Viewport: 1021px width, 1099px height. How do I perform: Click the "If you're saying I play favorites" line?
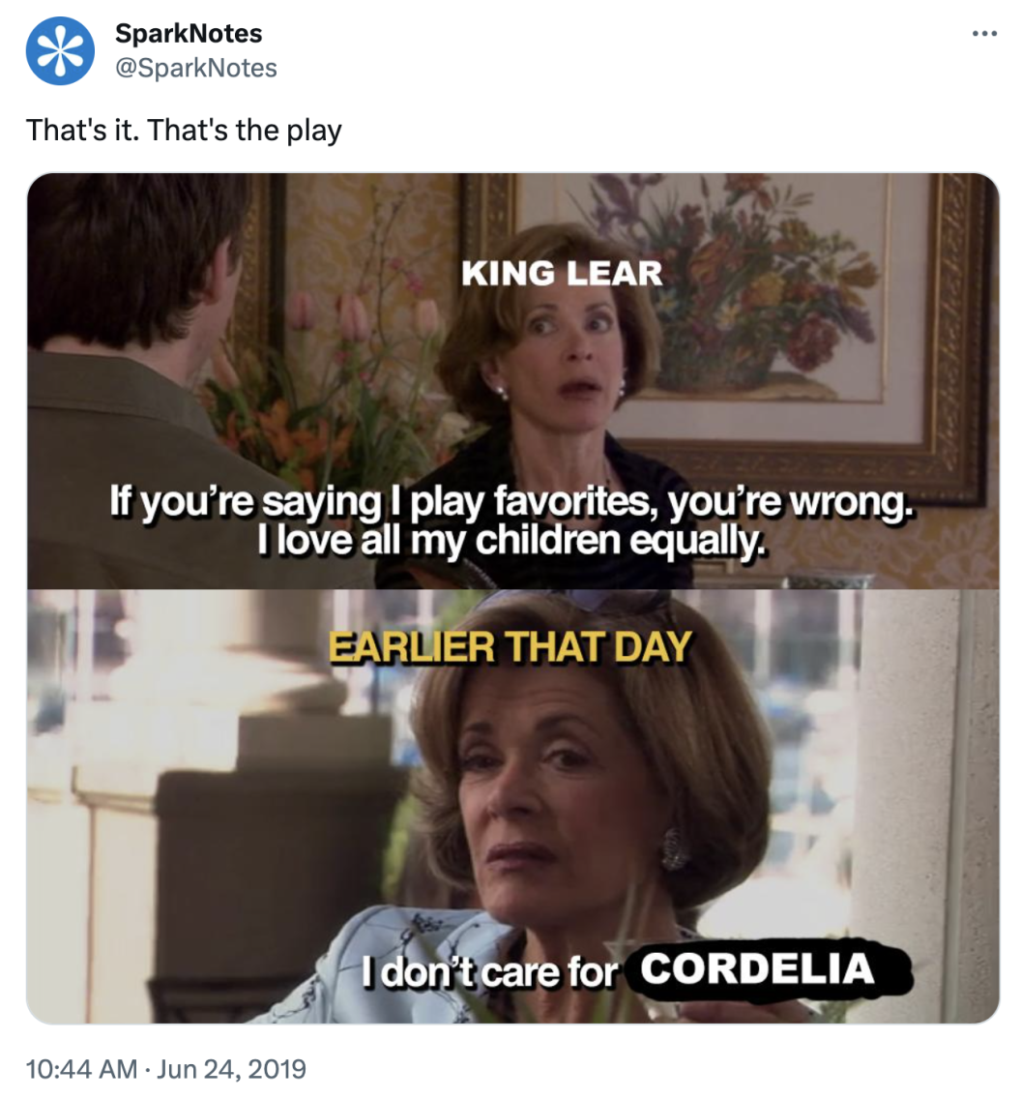[x=511, y=503]
